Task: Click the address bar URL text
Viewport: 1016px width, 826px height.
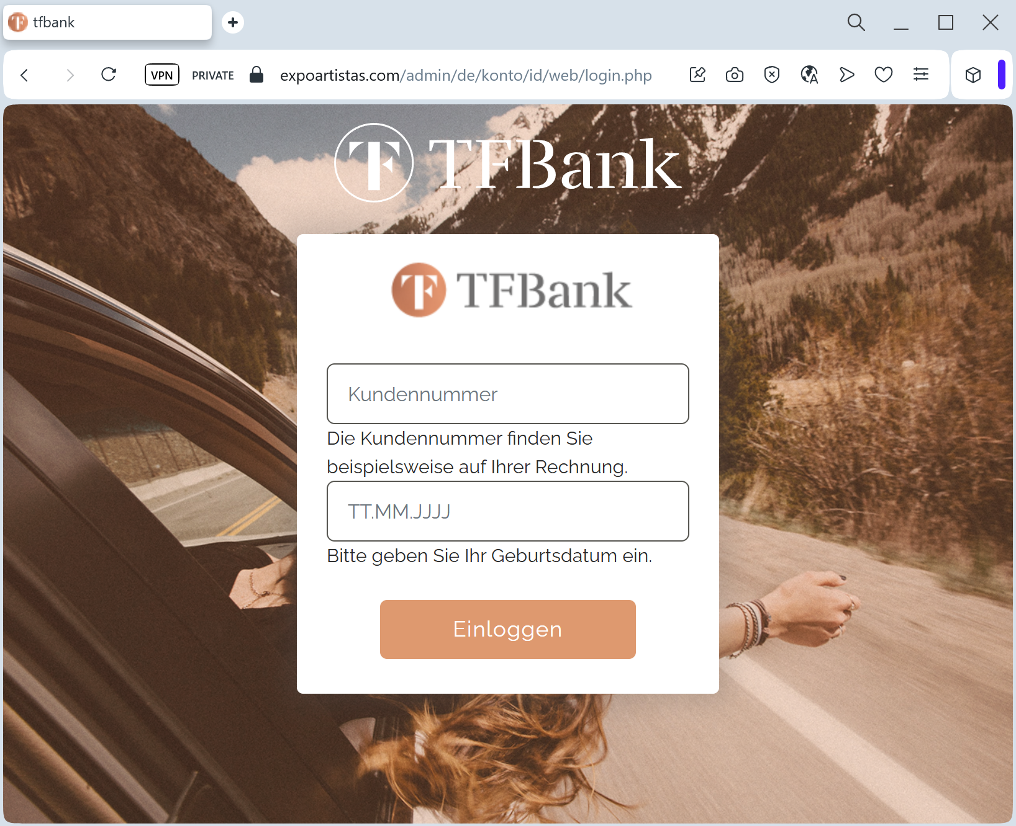Action: 466,75
